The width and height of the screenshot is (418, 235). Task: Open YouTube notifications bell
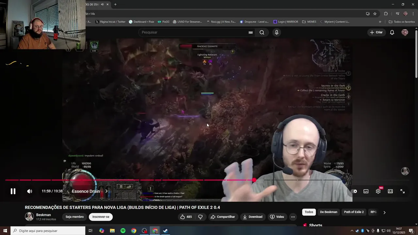point(392,32)
